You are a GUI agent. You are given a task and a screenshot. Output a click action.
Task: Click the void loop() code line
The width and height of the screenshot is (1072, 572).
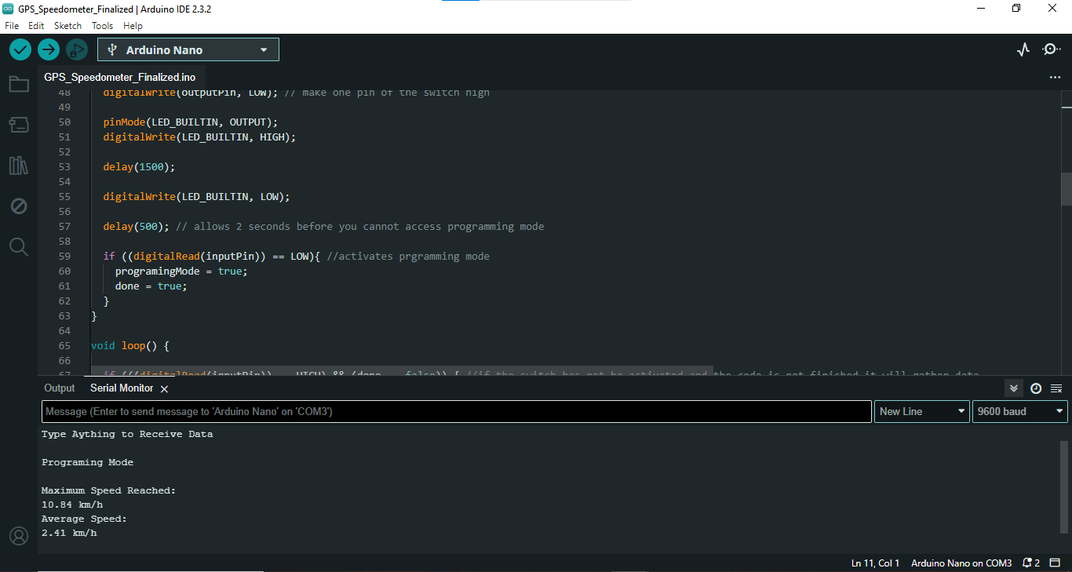(x=130, y=345)
